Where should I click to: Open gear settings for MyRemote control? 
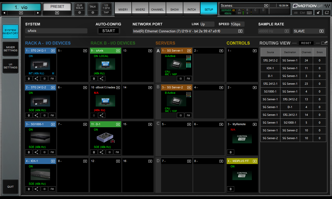[230, 152]
